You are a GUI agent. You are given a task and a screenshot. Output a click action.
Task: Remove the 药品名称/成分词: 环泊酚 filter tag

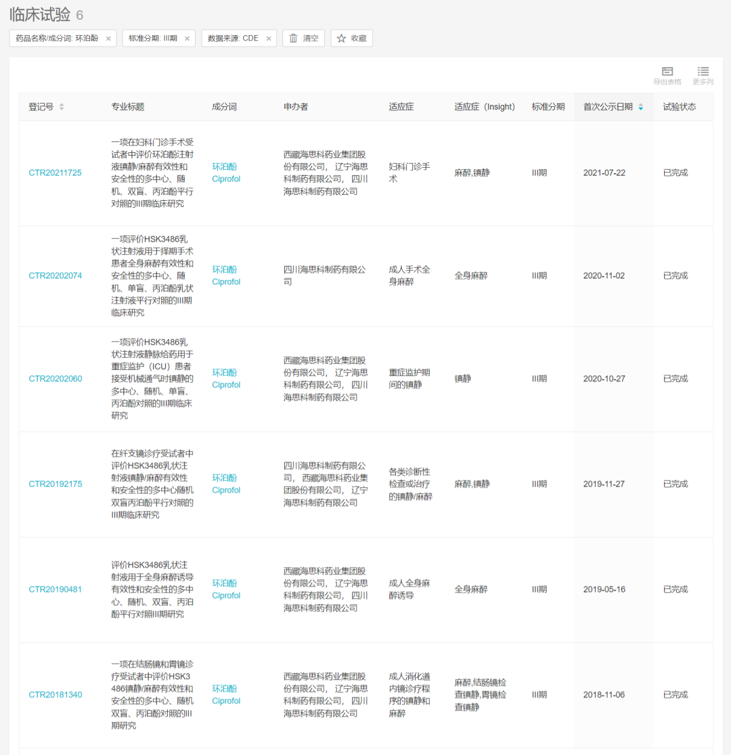point(108,39)
